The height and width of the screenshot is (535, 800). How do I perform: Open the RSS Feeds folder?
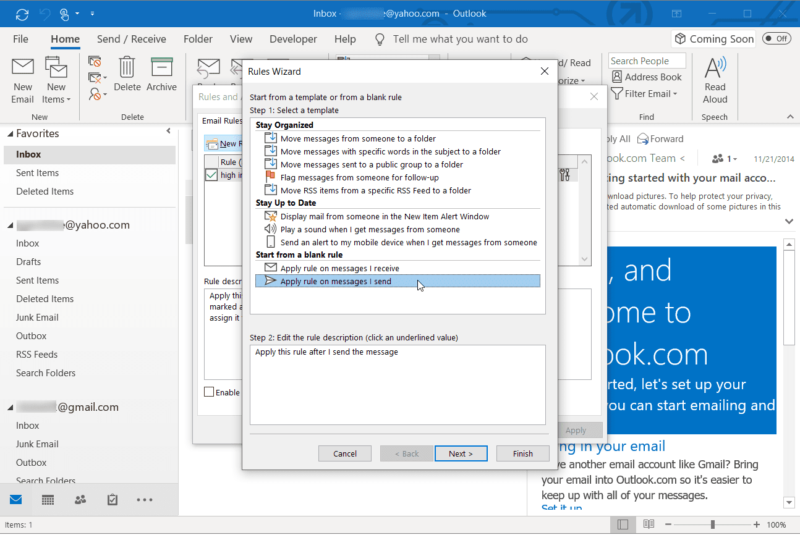click(89, 355)
